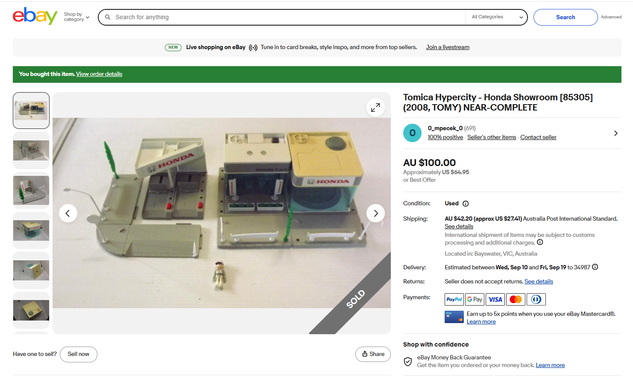Screen dimensions: 633x382
Task: Open the Seller's other items link
Action: click(492, 137)
